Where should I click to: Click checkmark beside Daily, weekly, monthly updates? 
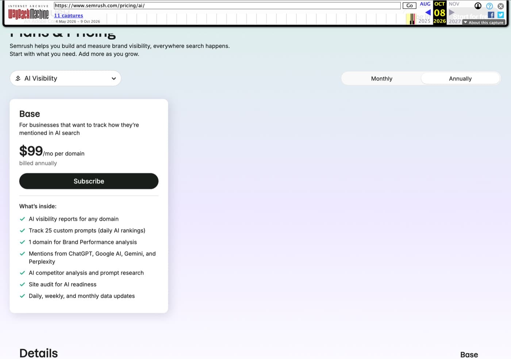tap(22, 296)
